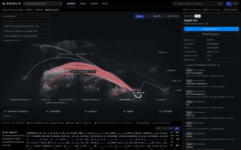
Task: Select CINE display mode
Action: click(x=235, y=4)
